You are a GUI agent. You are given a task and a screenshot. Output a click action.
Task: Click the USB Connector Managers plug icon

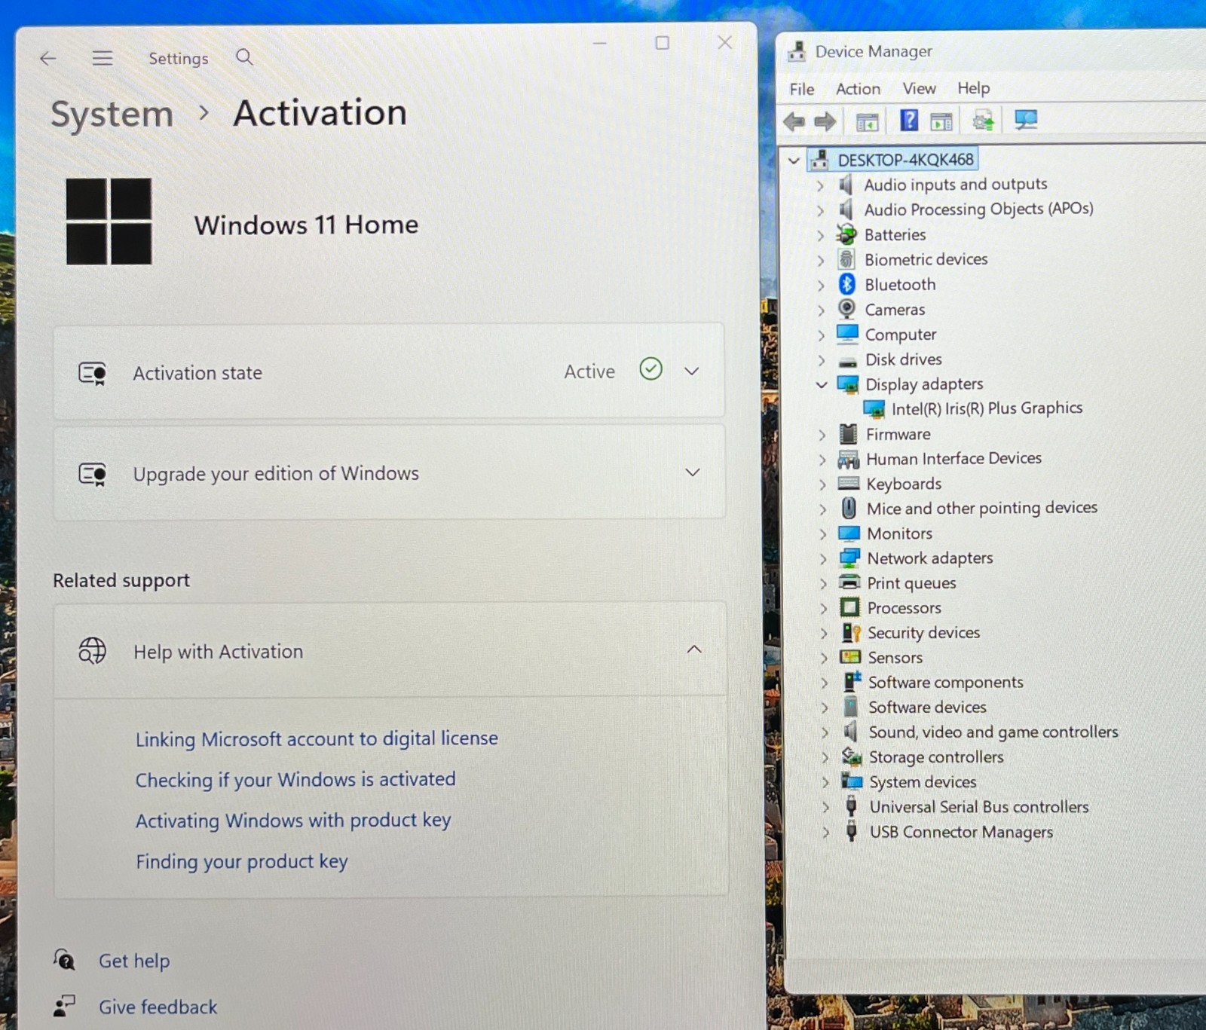(x=852, y=831)
